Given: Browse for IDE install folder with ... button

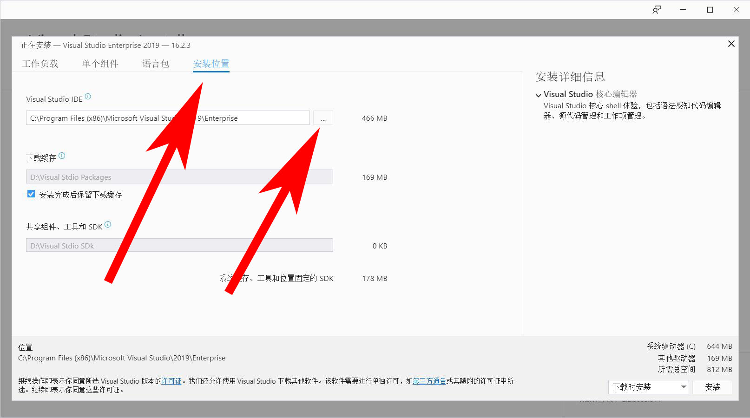Looking at the screenshot, I should tap(323, 118).
